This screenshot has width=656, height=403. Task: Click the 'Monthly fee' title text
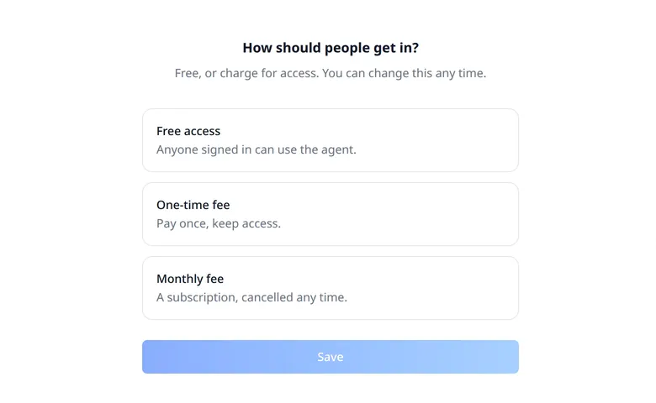(x=190, y=279)
